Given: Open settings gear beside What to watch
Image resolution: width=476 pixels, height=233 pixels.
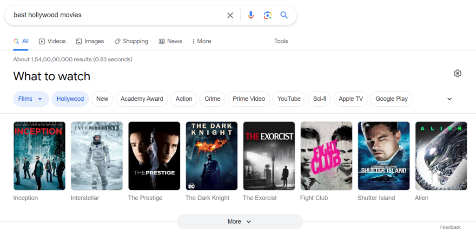Looking at the screenshot, I should point(457,73).
